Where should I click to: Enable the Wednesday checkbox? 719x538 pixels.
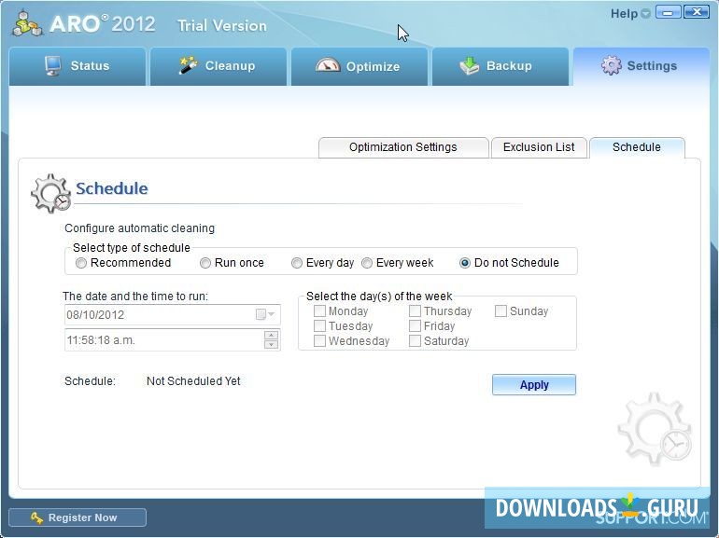[x=319, y=341]
